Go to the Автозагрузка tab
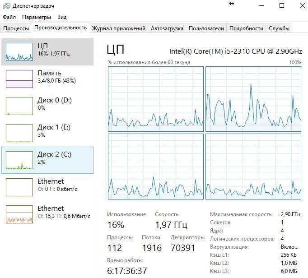 pyautogui.click(x=167, y=28)
